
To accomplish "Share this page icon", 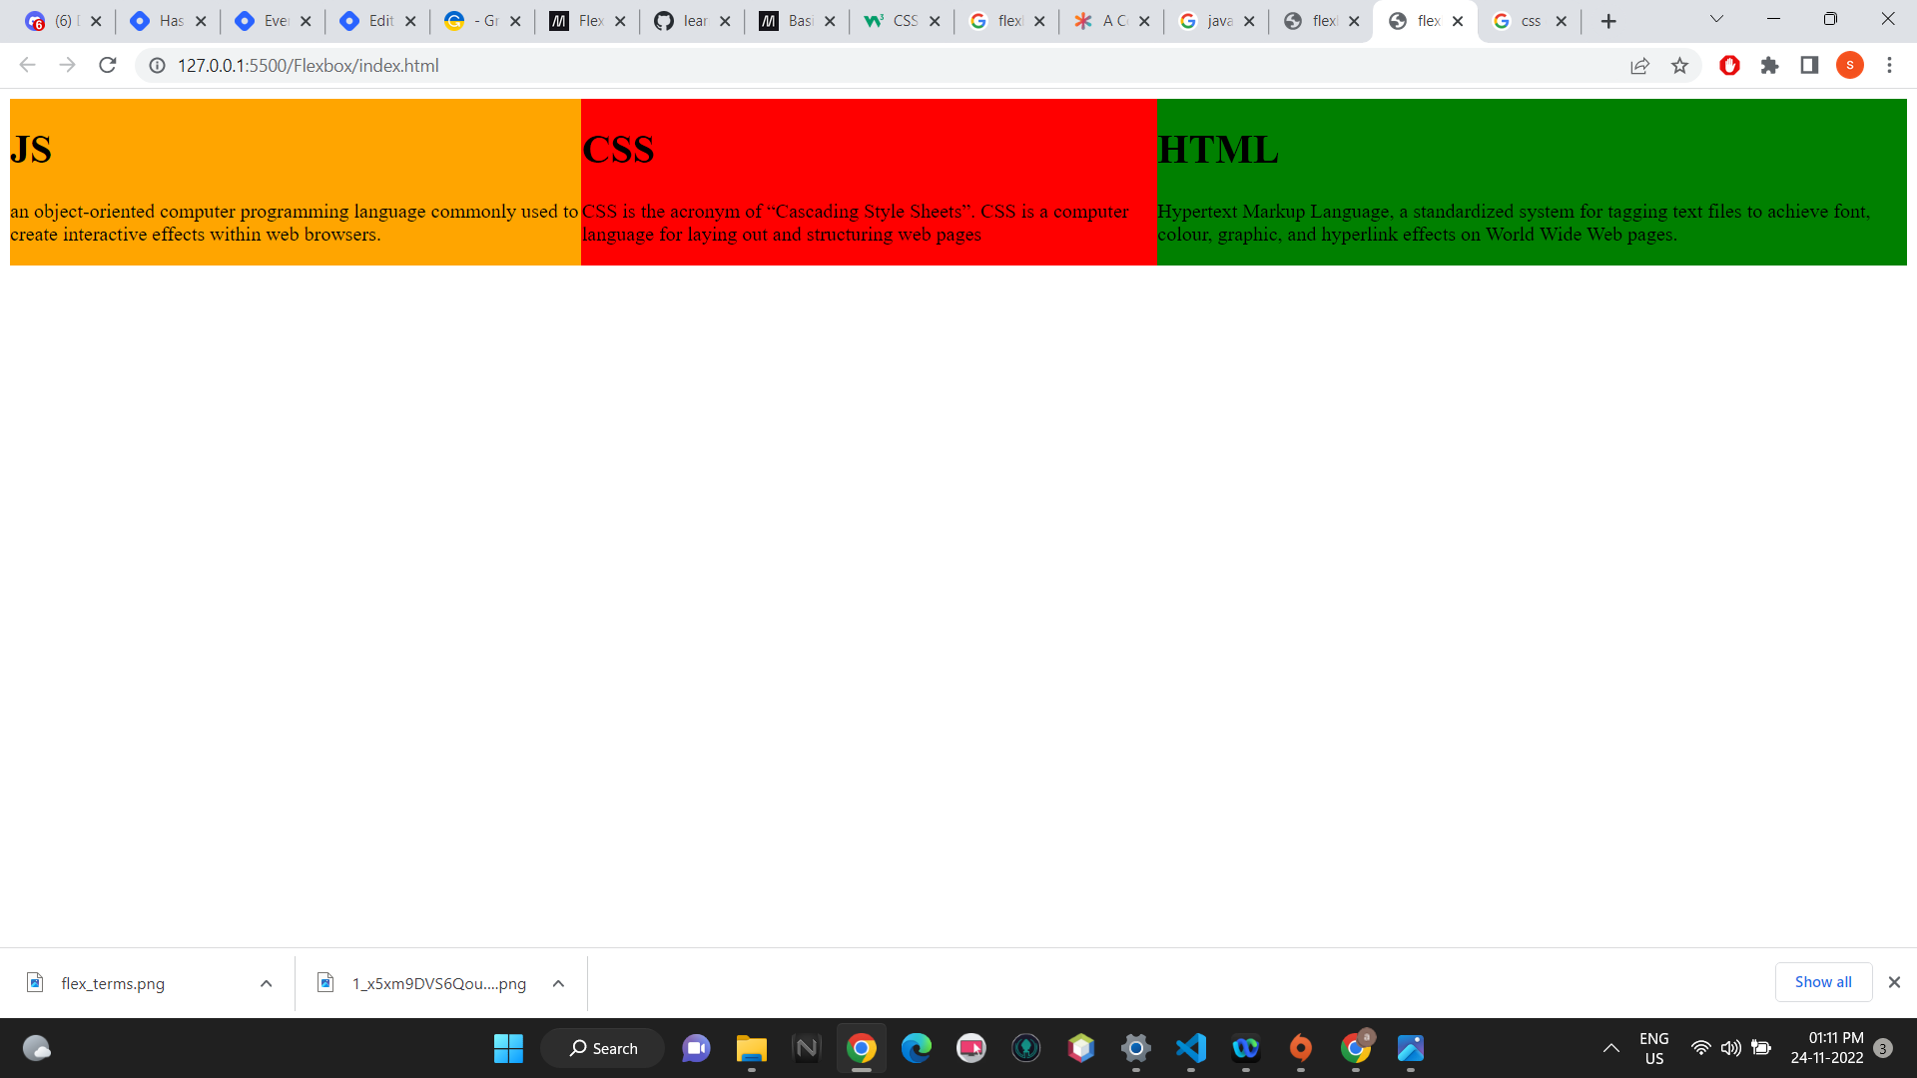I will (1639, 66).
